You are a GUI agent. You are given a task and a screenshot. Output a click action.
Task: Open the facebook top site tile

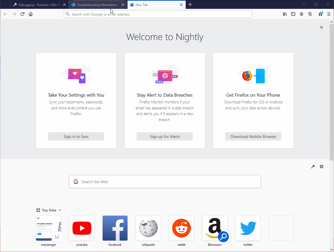115,228
